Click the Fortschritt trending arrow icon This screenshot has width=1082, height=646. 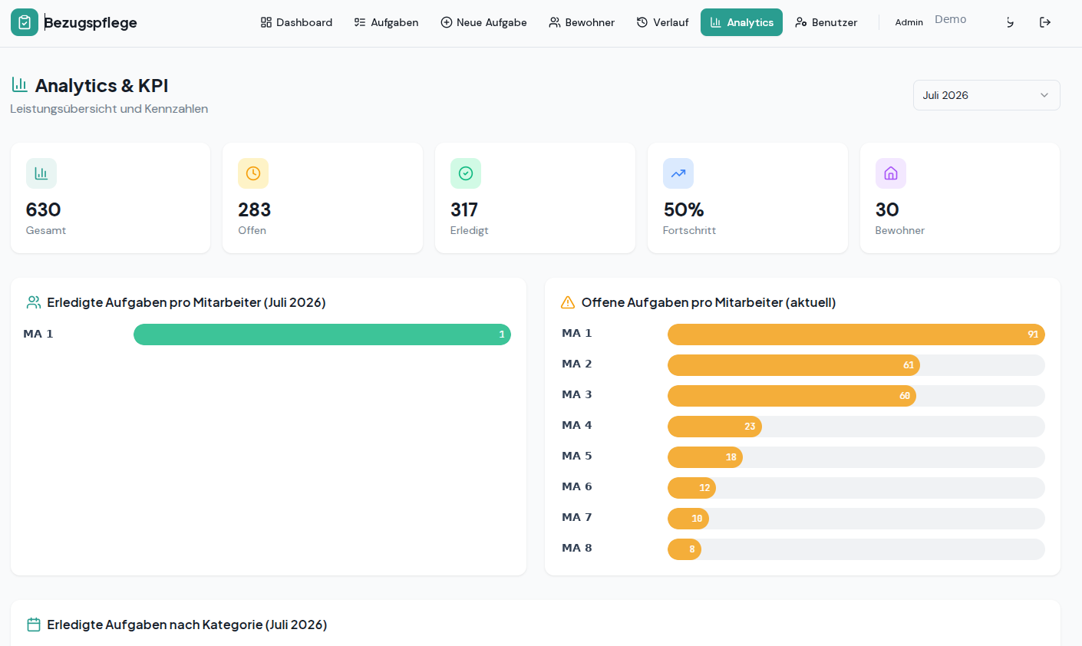[x=678, y=173]
